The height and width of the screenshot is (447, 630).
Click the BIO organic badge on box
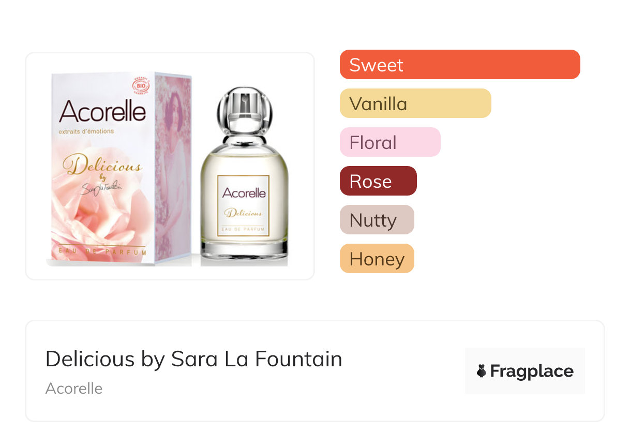[x=141, y=85]
